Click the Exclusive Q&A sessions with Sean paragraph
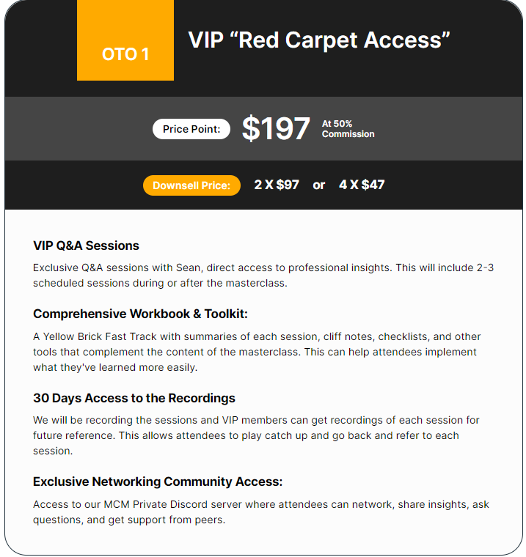Screen dimensions: 526x557 pyautogui.click(x=263, y=276)
